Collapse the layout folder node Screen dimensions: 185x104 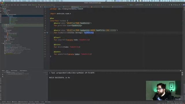pyautogui.click(x=5, y=32)
